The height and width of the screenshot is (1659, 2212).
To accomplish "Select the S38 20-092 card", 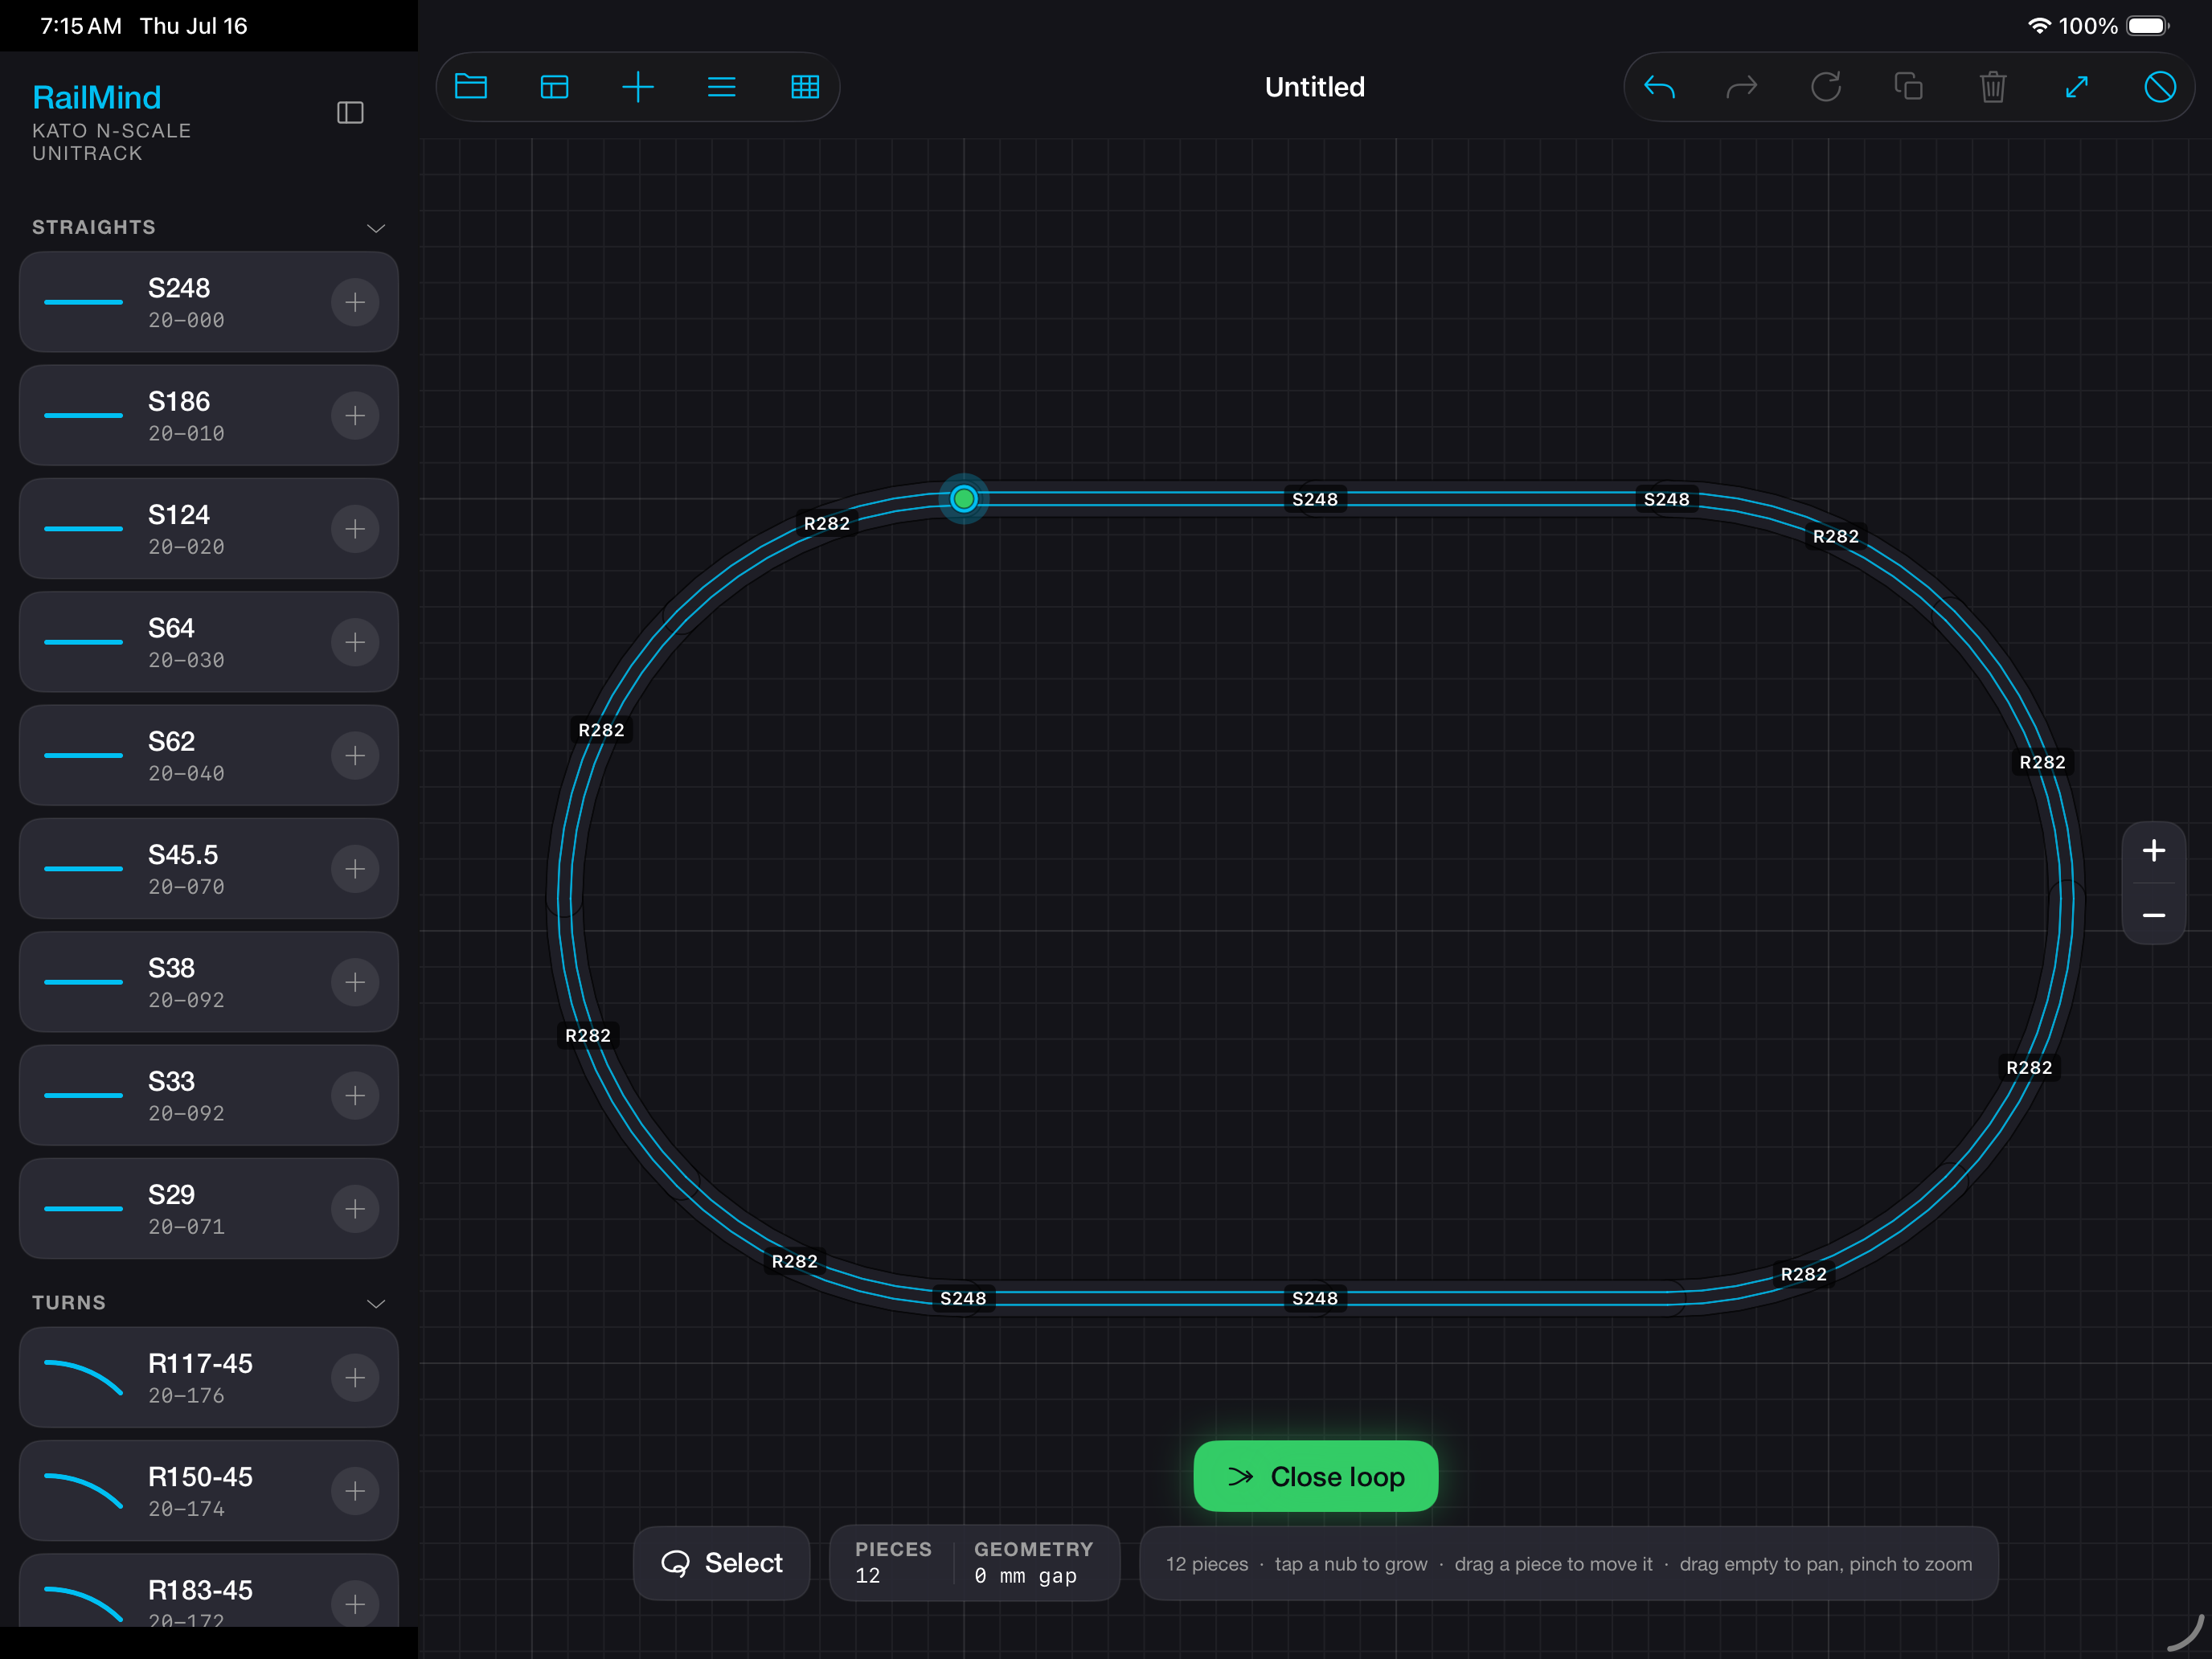I will (208, 982).
